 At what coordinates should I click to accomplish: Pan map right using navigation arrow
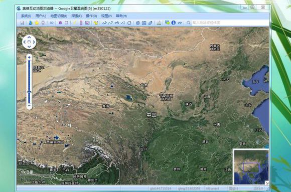pos(34,42)
